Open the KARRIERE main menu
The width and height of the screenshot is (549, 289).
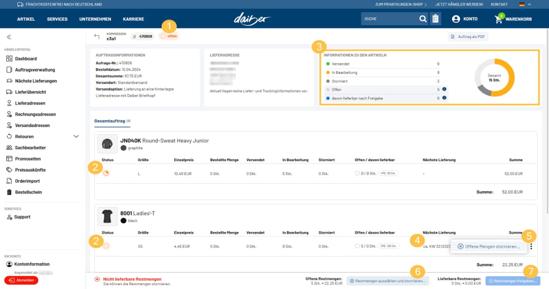pyautogui.click(x=133, y=19)
